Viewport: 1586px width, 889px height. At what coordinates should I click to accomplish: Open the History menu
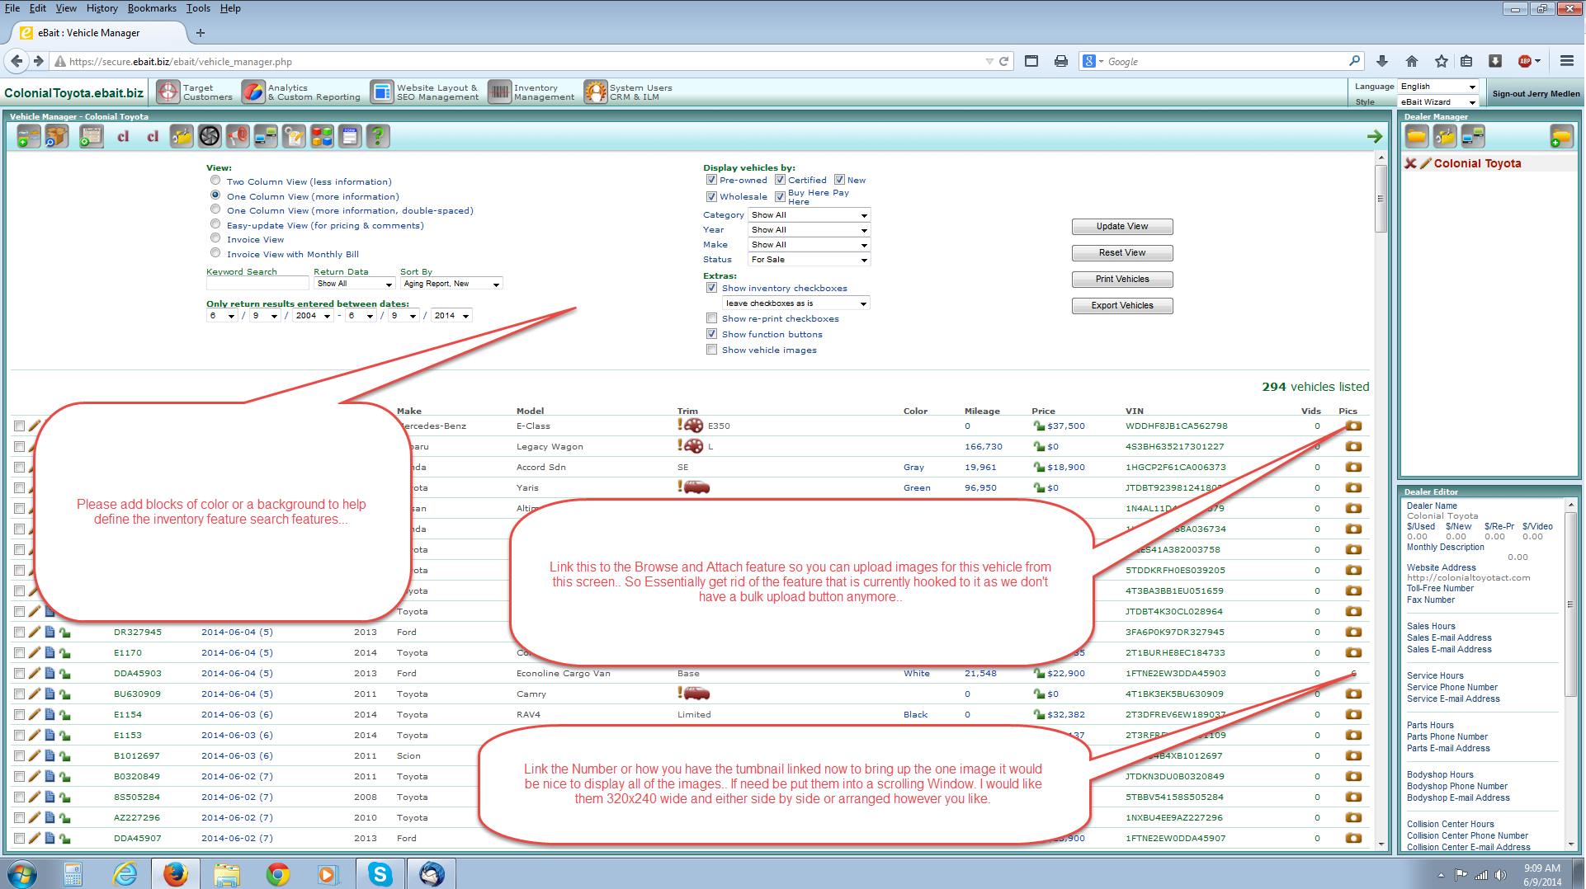tap(102, 8)
